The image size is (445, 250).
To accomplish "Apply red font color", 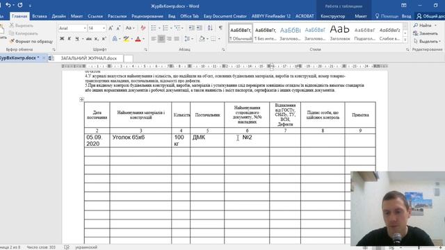I will (x=138, y=39).
